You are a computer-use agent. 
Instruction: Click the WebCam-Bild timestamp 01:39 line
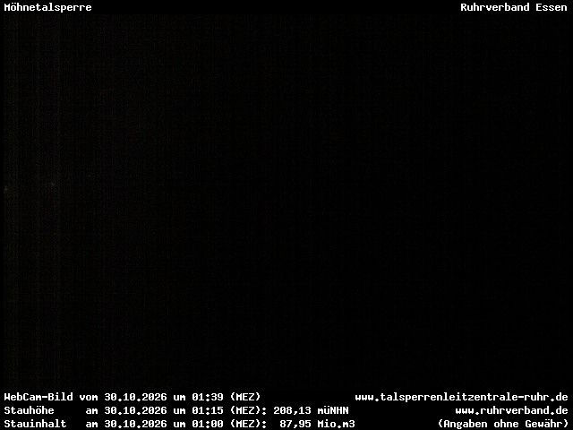click(133, 397)
